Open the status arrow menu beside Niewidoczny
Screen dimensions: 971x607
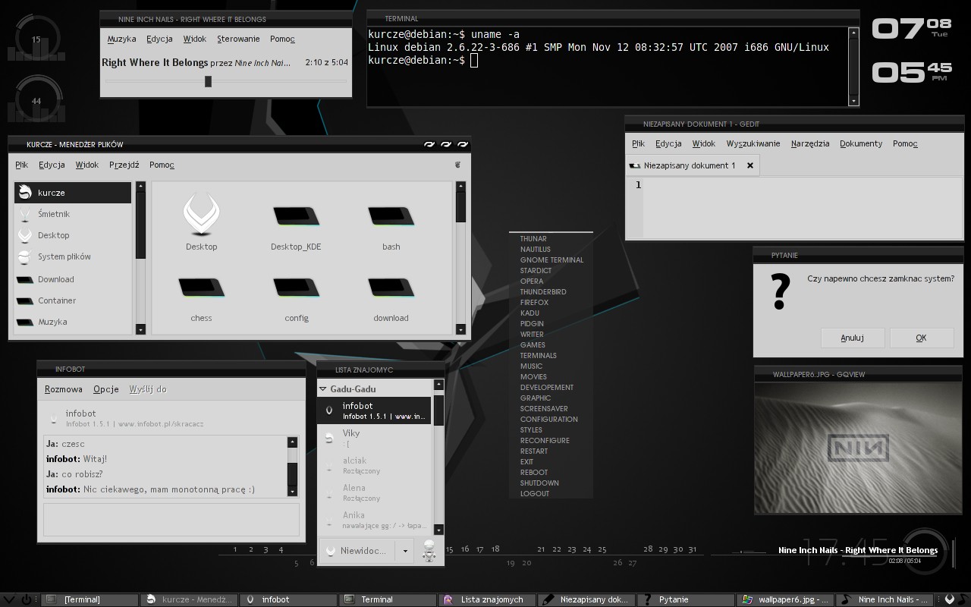click(406, 551)
